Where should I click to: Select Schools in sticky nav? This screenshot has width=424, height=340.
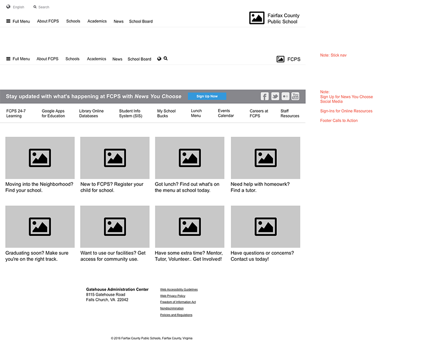pyautogui.click(x=73, y=59)
